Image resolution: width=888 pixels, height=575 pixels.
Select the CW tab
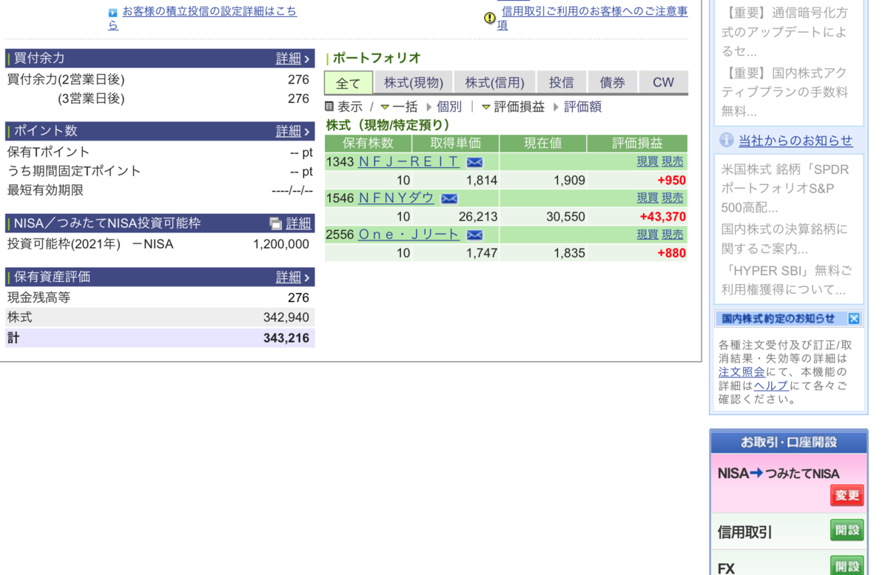pos(663,83)
